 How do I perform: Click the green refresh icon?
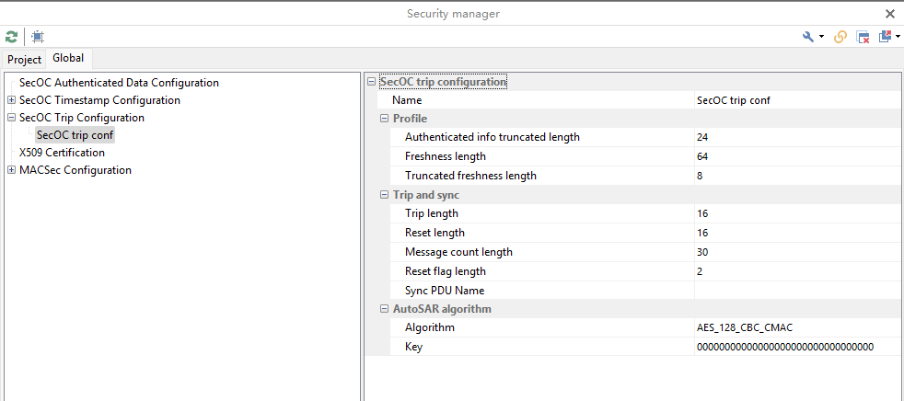click(x=11, y=37)
